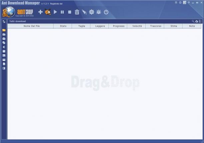Image resolution: width=204 pixels, height=143 pixels.
Task: Click the globe icon in title bar
Action: pyautogui.click(x=180, y=2)
